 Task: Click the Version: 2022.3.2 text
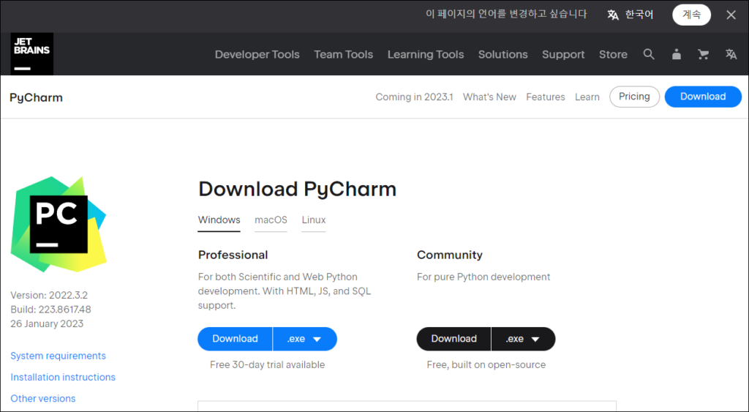[x=49, y=295]
